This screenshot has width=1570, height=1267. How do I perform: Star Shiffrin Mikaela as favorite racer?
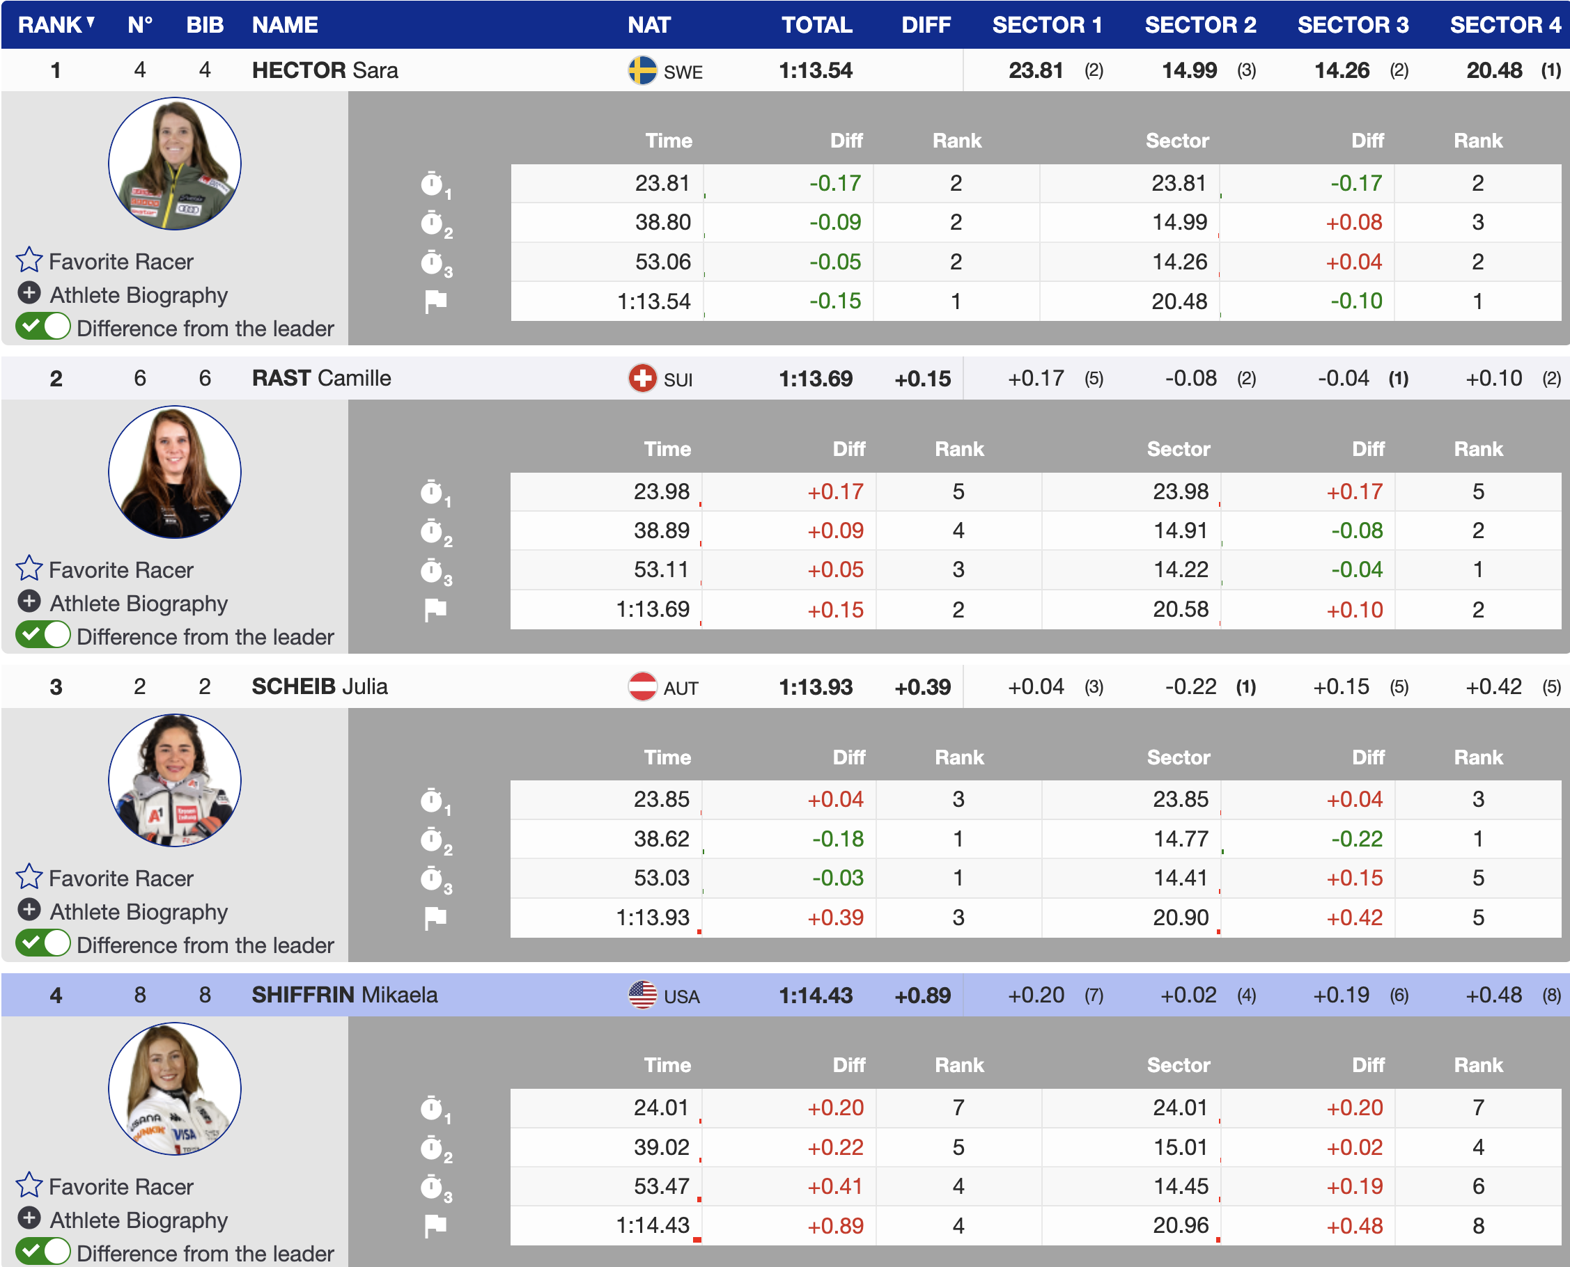(29, 1186)
